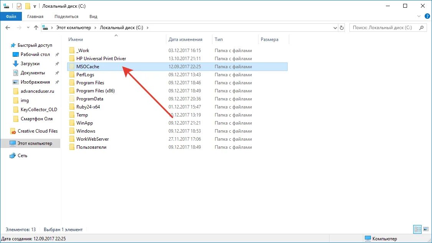Viewport: 432px width, 243px height.
Task: Expand the ribbon chevron
Action: click(x=419, y=16)
